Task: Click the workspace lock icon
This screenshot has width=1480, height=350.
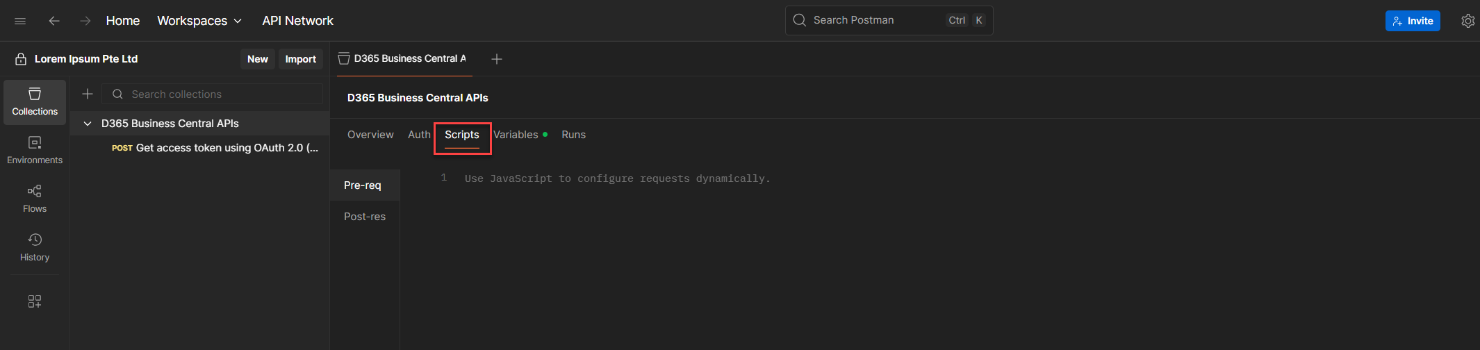Action: (x=21, y=59)
